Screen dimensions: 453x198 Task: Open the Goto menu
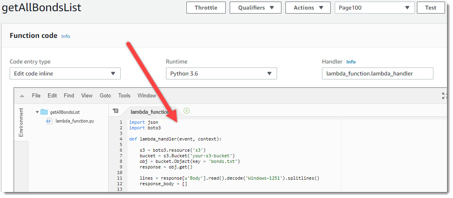(x=105, y=95)
